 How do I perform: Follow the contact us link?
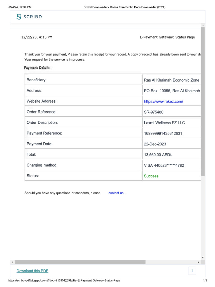click(116, 193)
